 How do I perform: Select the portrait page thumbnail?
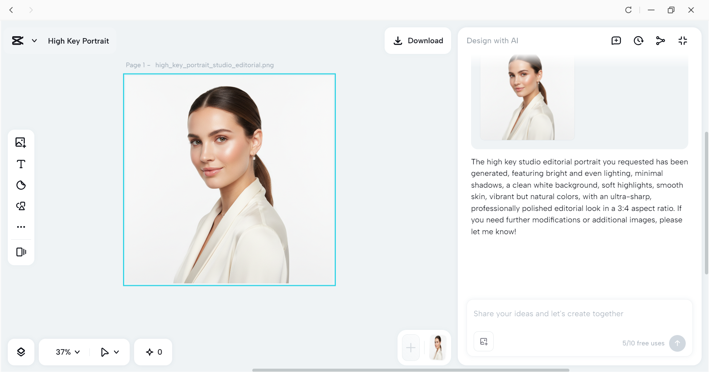(x=438, y=348)
